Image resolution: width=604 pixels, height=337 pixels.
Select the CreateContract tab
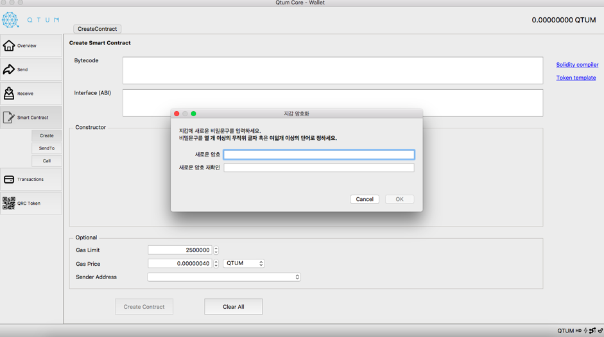tap(97, 29)
